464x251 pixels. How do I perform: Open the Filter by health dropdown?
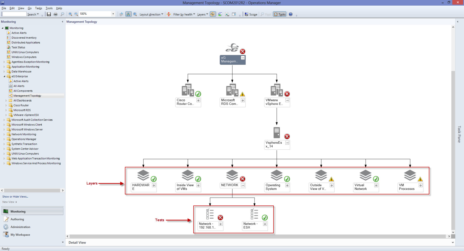(184, 14)
